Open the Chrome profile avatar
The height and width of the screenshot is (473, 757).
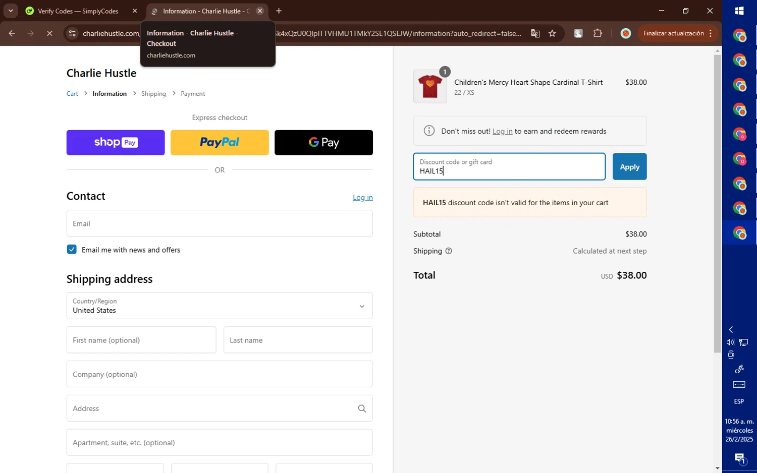click(x=626, y=34)
